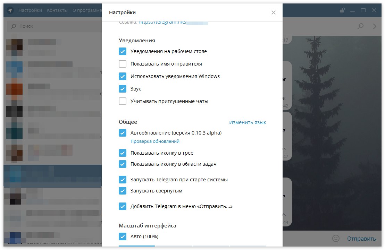Click the interface scale slider bar

[x=192, y=246]
